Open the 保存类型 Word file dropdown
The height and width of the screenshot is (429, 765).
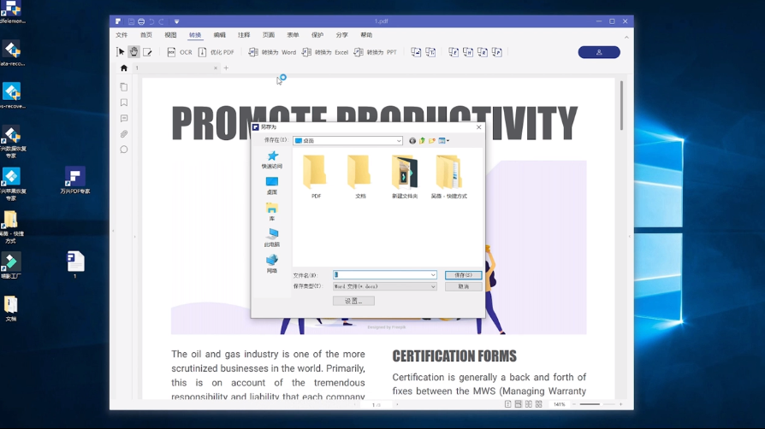point(384,286)
